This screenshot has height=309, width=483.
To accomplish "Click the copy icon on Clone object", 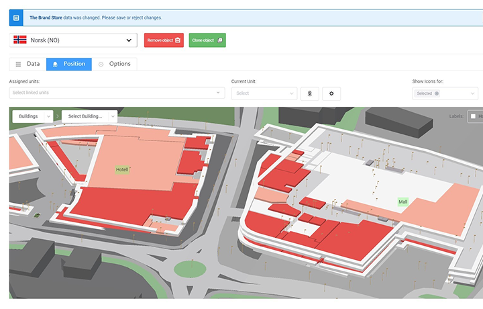I will pyautogui.click(x=219, y=40).
